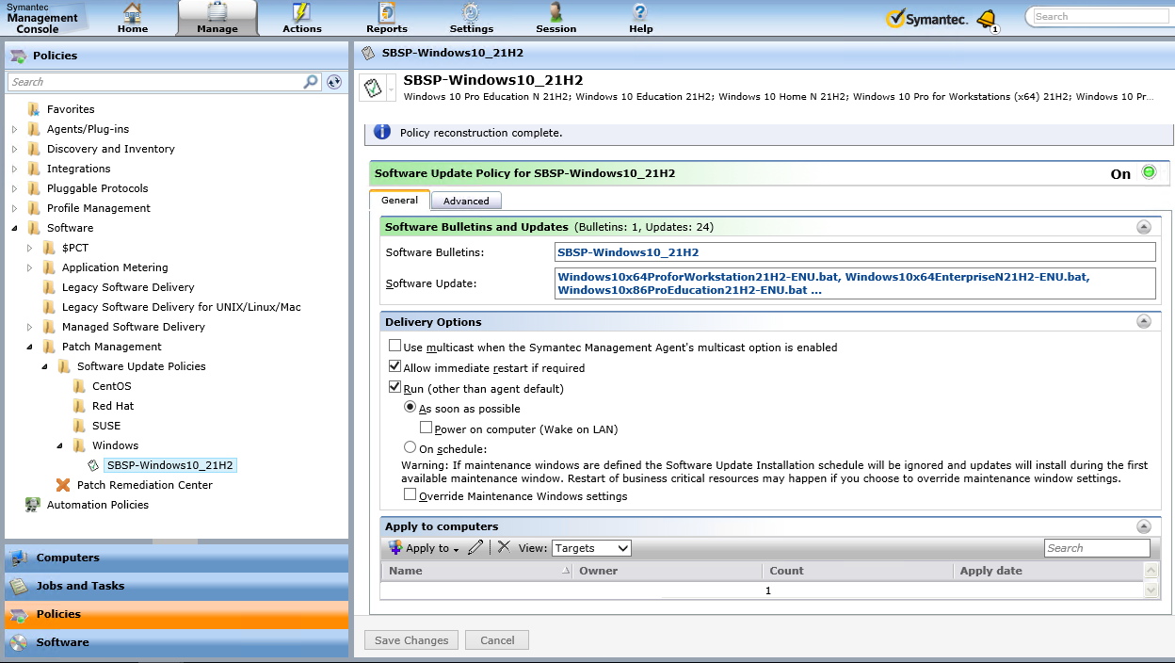This screenshot has height=663, width=1175.
Task: Open the notification bell alerts
Action: point(987,19)
